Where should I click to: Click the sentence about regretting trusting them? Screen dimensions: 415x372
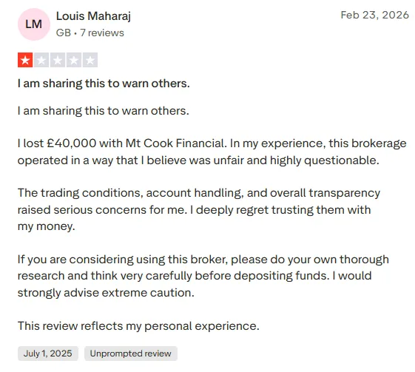(195, 218)
